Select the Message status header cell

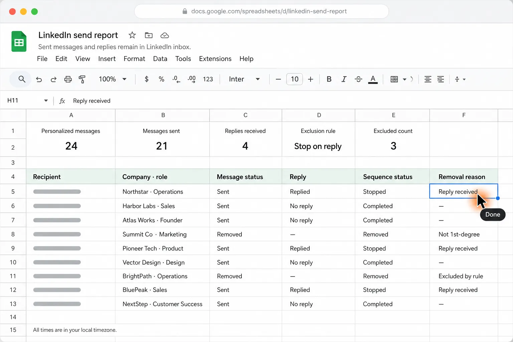(x=246, y=177)
